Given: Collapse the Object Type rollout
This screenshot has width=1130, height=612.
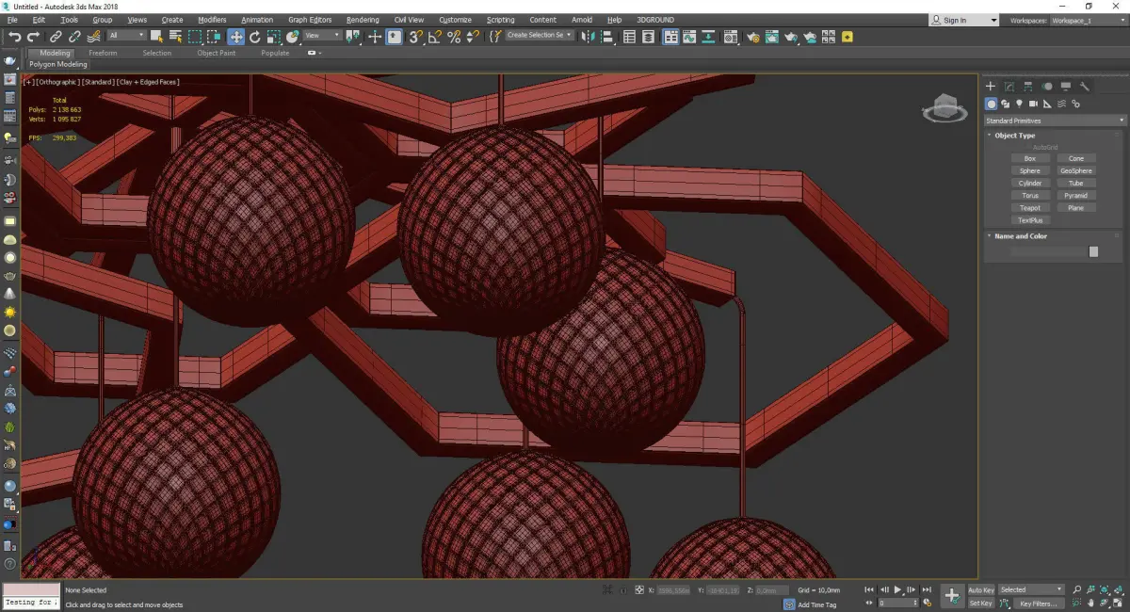Looking at the screenshot, I should click(x=1015, y=136).
